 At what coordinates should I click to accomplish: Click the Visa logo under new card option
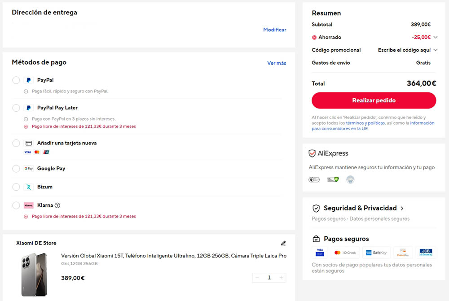(x=27, y=152)
